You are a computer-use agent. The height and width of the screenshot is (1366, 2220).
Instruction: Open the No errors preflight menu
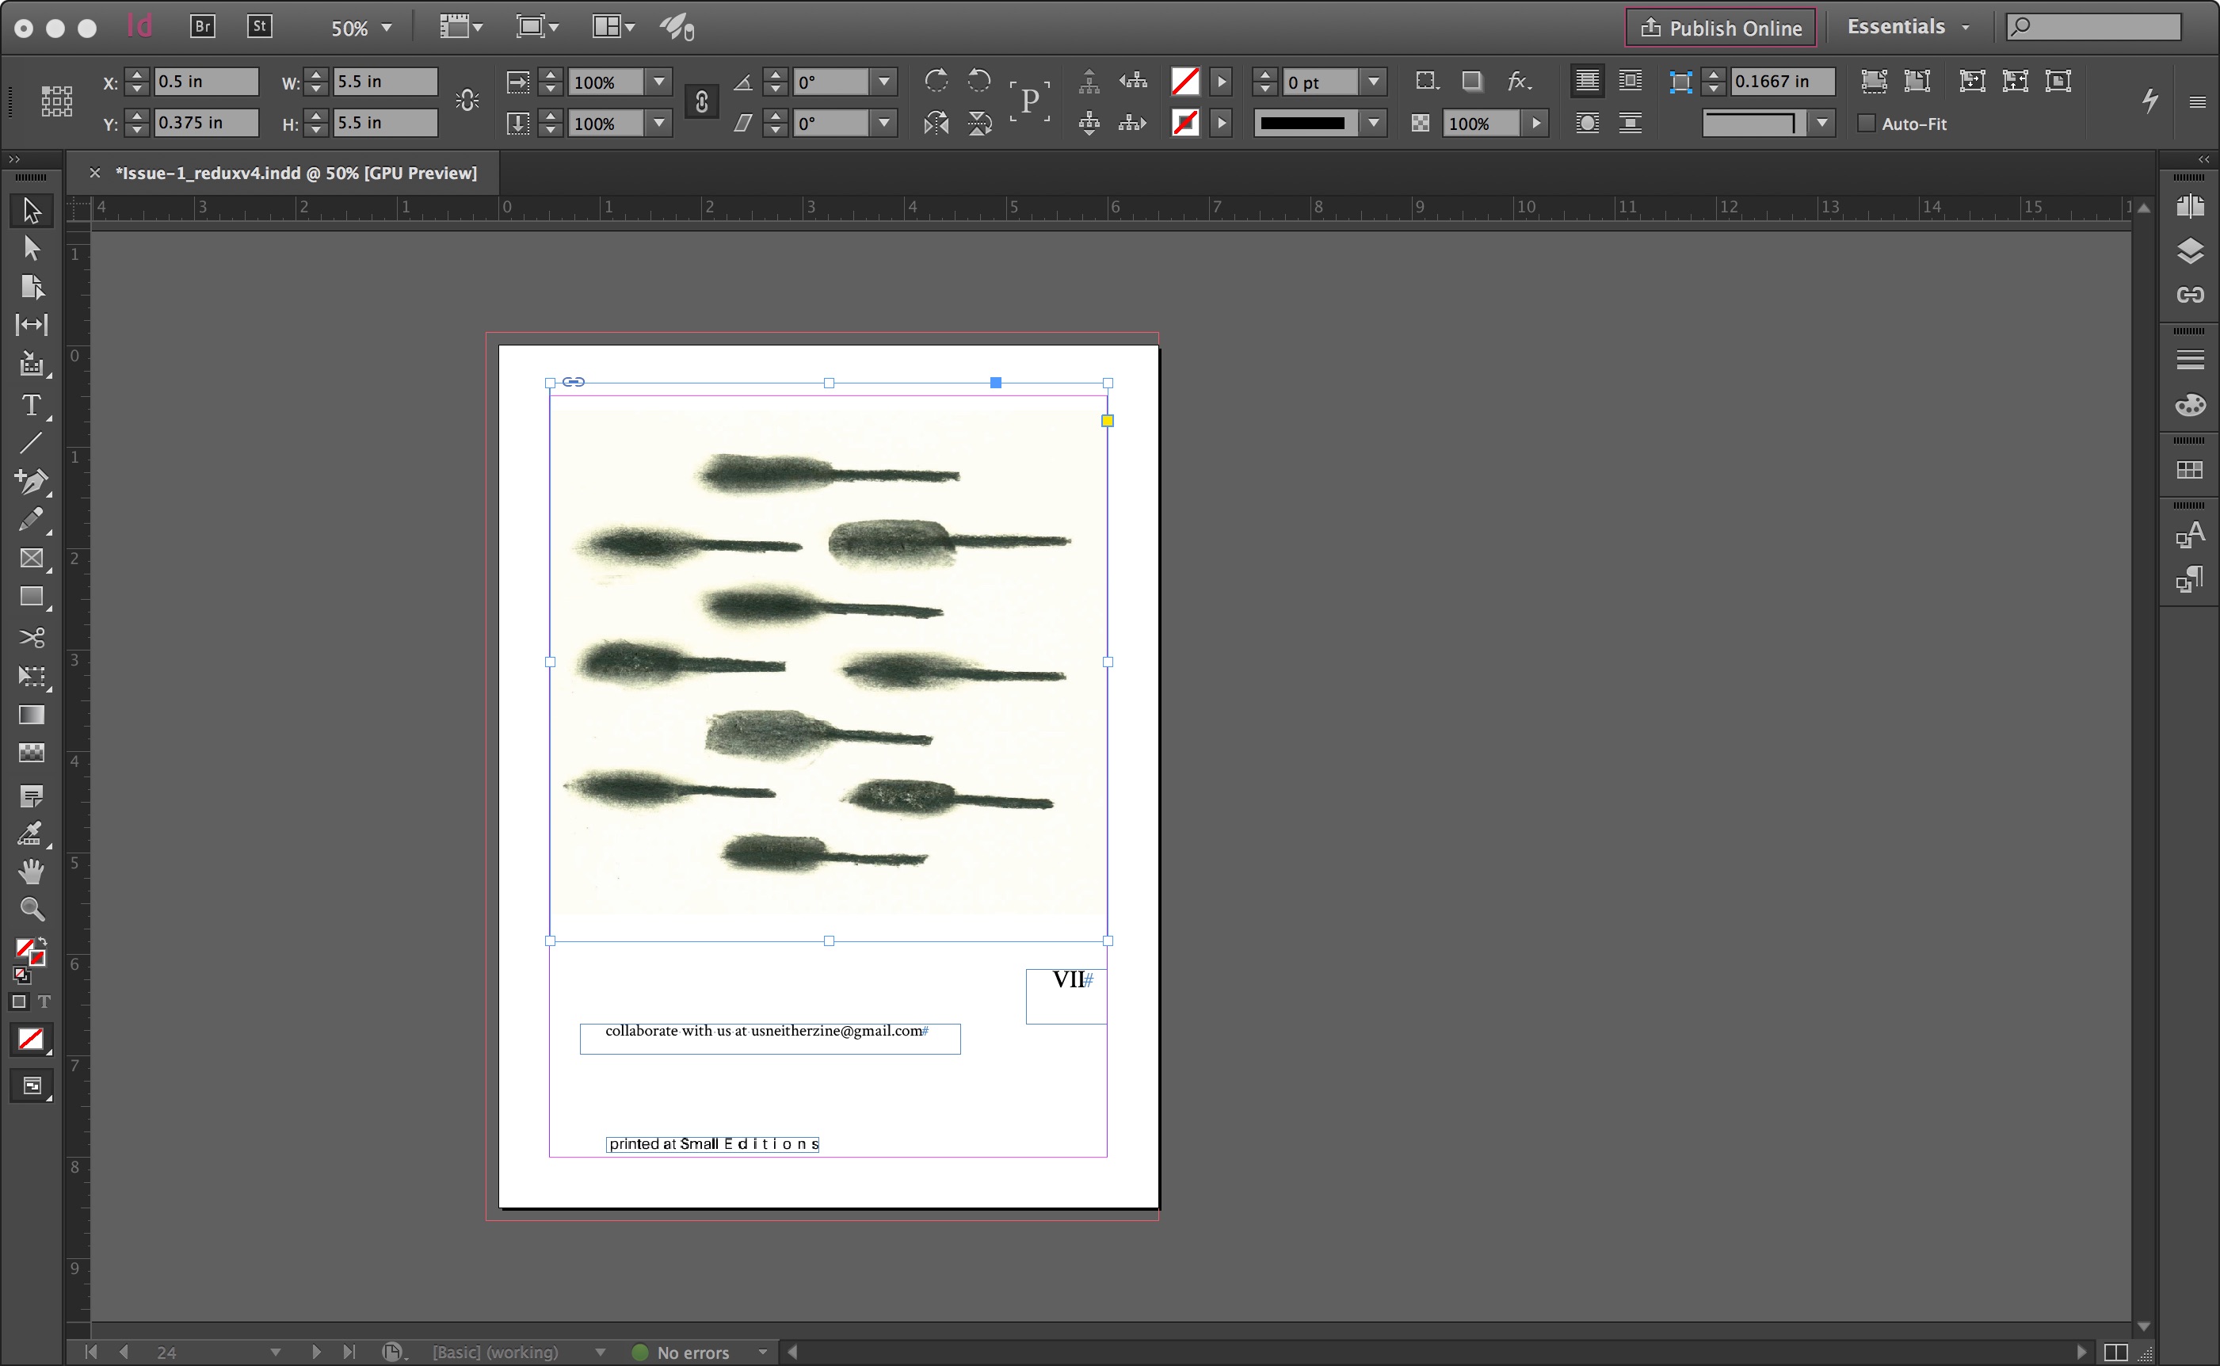tap(763, 1352)
